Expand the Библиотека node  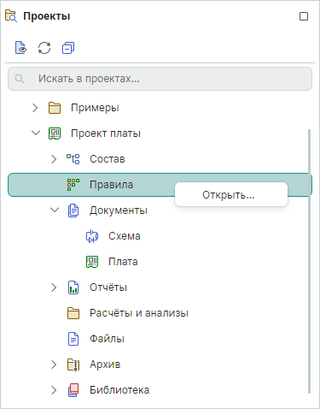coord(54,390)
